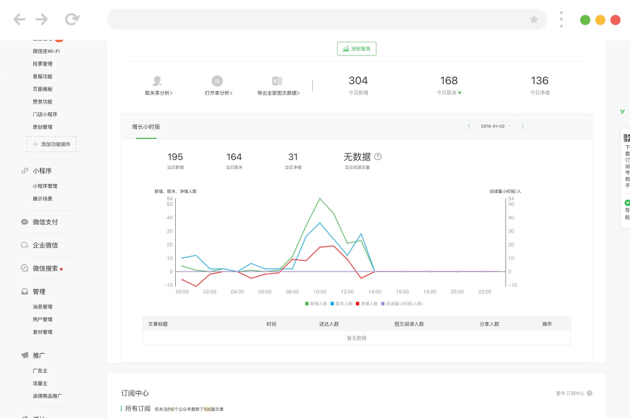The image size is (630, 418).
Task: Expand the 今日取消 green dropdown arrow
Action: 460,92
